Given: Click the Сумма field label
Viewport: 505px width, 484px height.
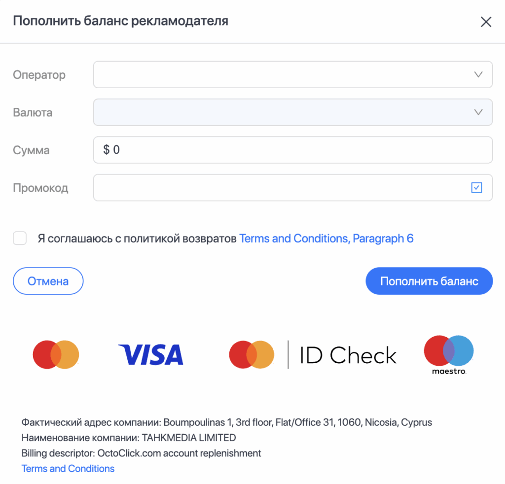Looking at the screenshot, I should click(31, 150).
